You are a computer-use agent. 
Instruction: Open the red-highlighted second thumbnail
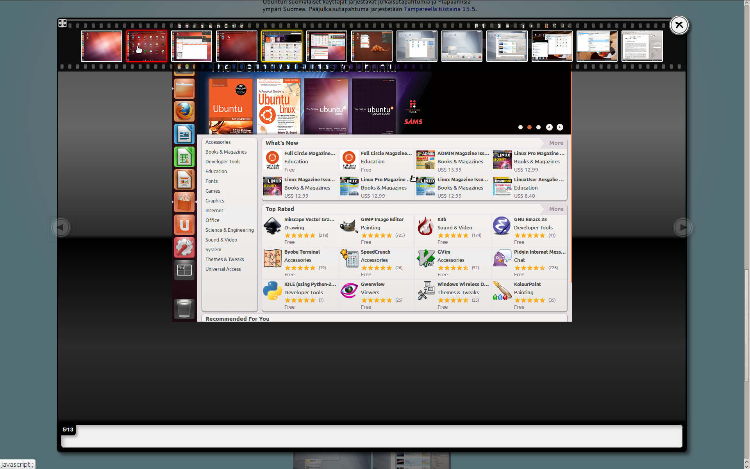[x=146, y=46]
